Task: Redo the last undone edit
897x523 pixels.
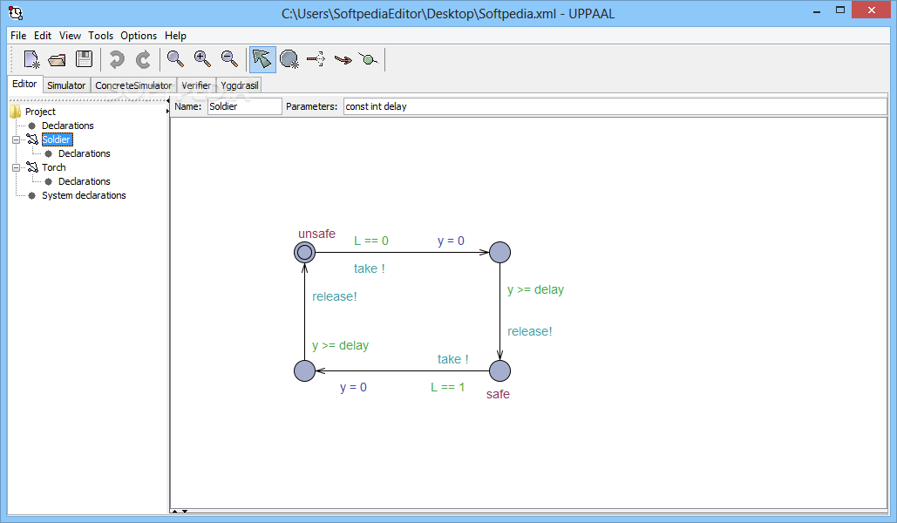Action: (143, 59)
